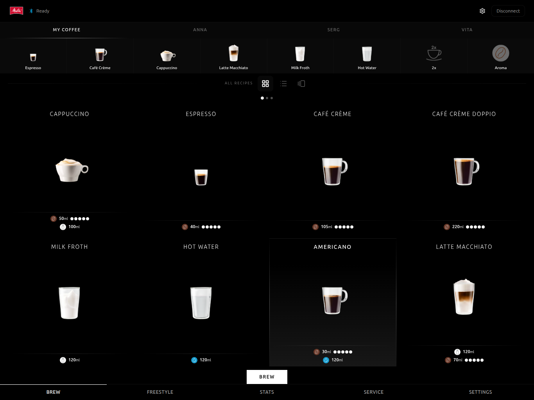
Task: Switch to grid view of recipes
Action: 265,84
